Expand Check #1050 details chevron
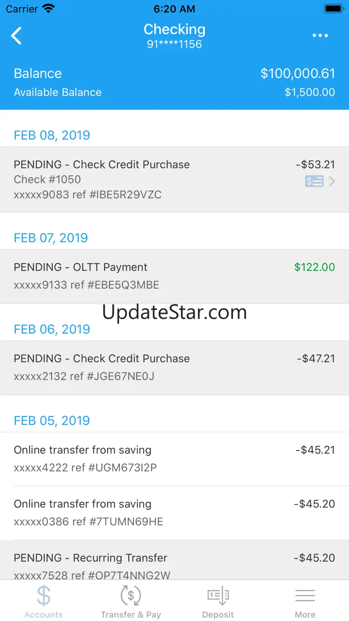Image resolution: width=349 pixels, height=621 pixels. point(332,181)
